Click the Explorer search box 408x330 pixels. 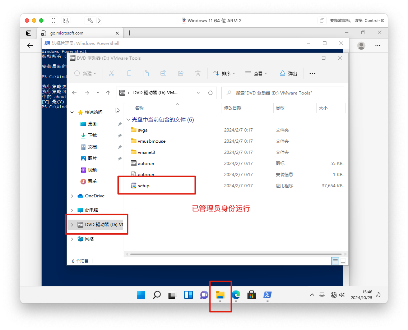point(283,93)
